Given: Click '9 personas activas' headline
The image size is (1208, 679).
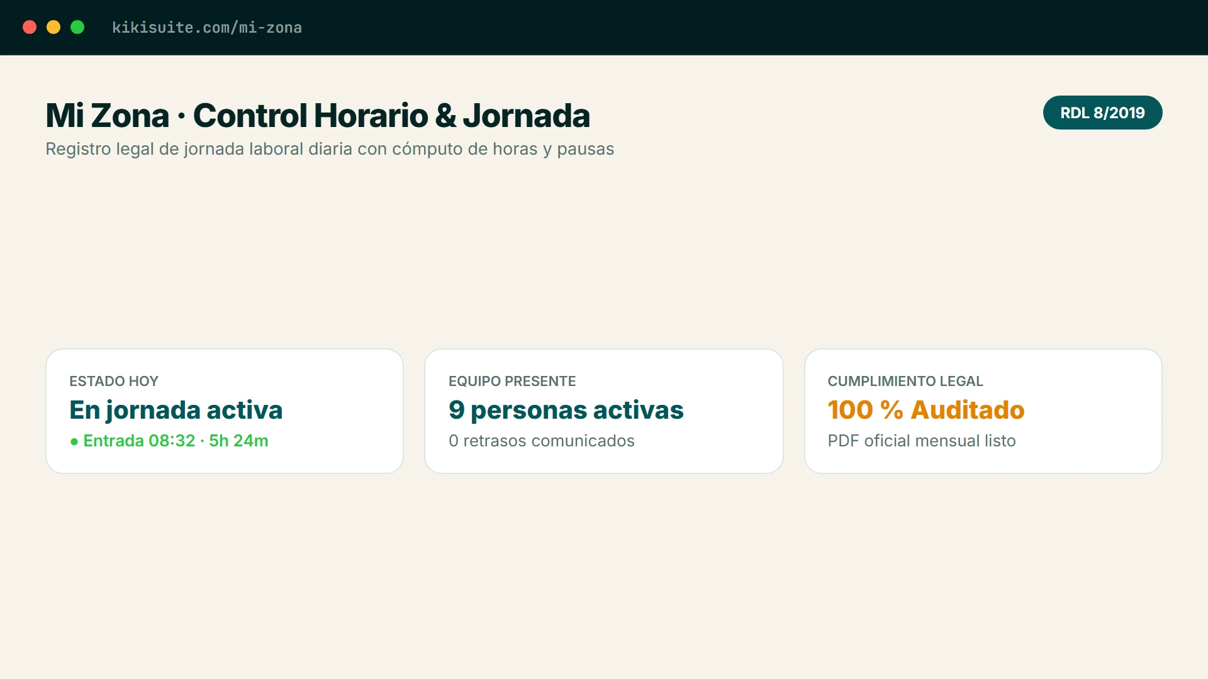Looking at the screenshot, I should (566, 410).
